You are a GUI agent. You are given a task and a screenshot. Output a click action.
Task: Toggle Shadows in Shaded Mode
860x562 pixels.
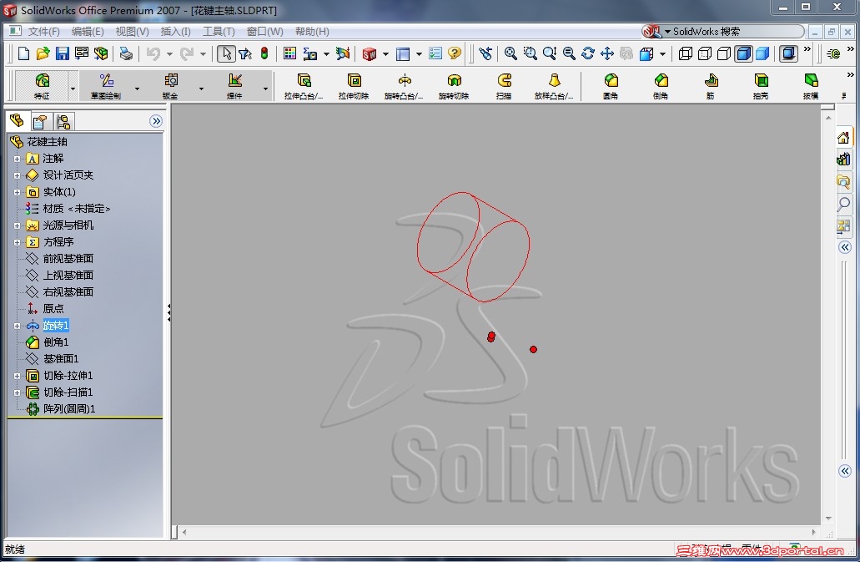[789, 53]
